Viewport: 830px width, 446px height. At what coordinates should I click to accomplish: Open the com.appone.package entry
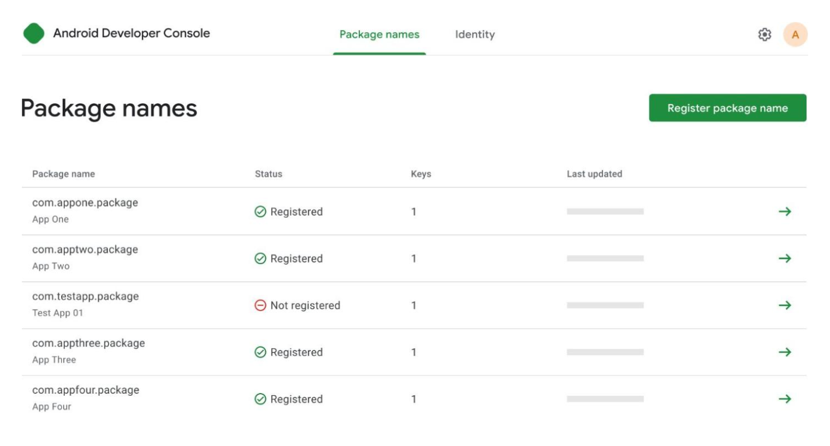(x=85, y=203)
